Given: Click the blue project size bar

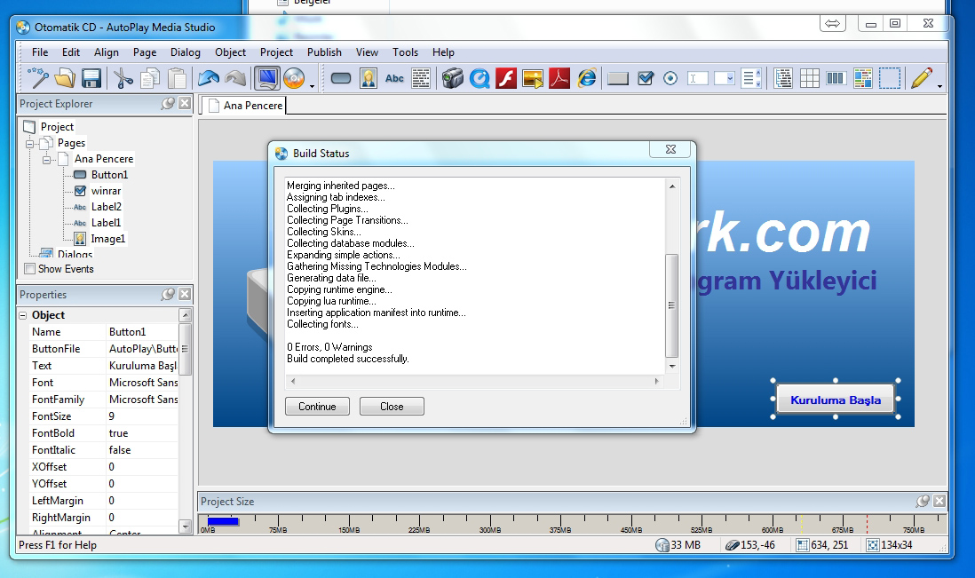Looking at the screenshot, I should (x=223, y=521).
